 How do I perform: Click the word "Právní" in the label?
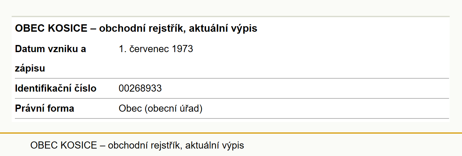point(29,108)
